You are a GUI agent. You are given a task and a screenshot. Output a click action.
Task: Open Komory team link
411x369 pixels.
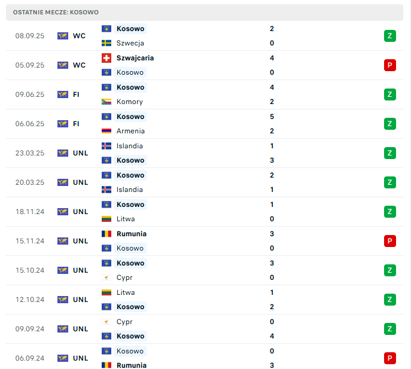[129, 102]
